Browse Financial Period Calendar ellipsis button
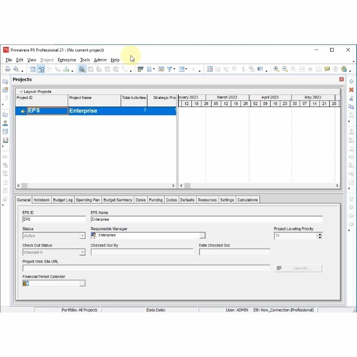 coord(82,283)
